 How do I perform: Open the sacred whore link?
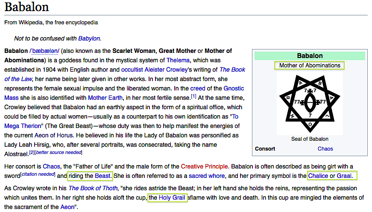click(x=207, y=176)
